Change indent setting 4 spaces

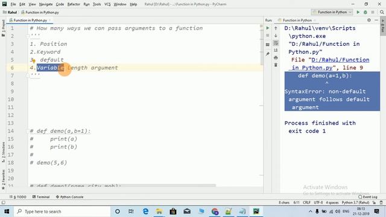click(x=332, y=203)
